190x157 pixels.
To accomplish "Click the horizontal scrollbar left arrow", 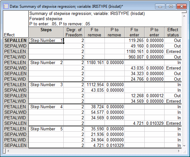I will click(8, 151).
